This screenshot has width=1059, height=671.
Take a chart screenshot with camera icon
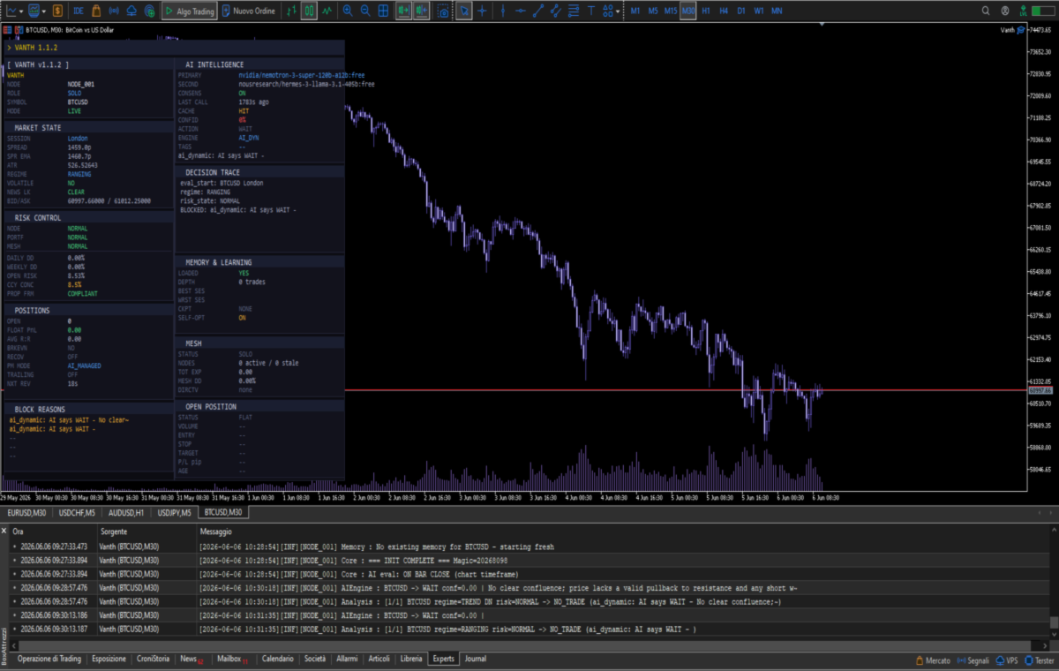(443, 11)
